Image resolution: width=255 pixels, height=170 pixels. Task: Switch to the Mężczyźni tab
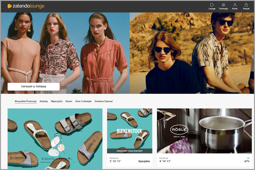(x=57, y=101)
